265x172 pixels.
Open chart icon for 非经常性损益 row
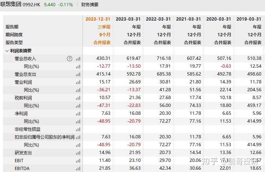tap(78, 129)
